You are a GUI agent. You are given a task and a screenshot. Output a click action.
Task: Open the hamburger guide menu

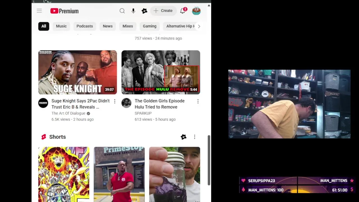(39, 11)
